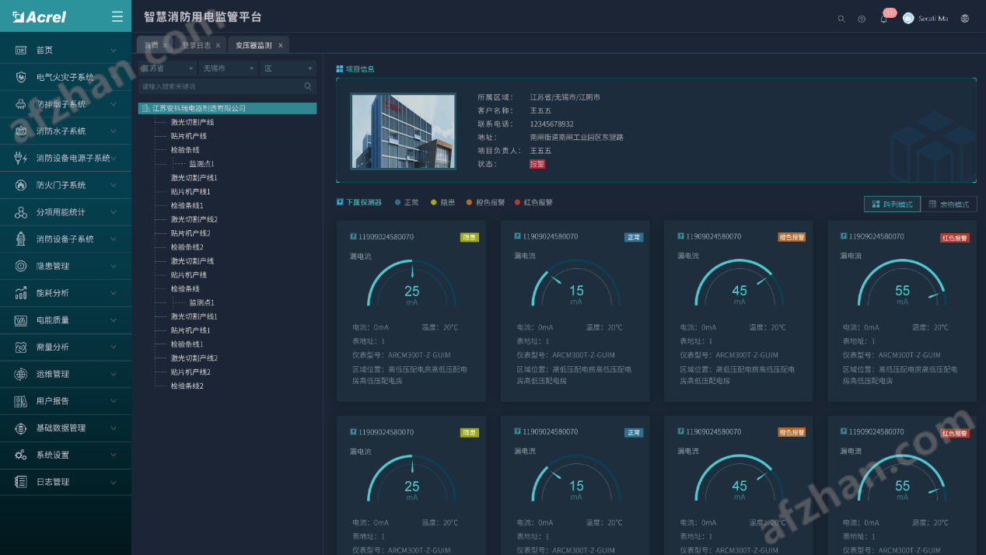Screen dimensions: 986x555
Task: Click the 能耗分析 chart icon
Action: pos(21,293)
